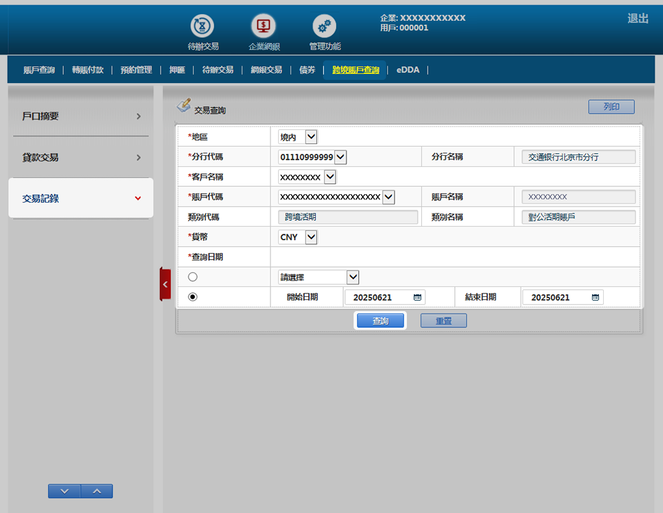Click the *查詢日期 label
This screenshot has width=663, height=513.
[x=205, y=257]
